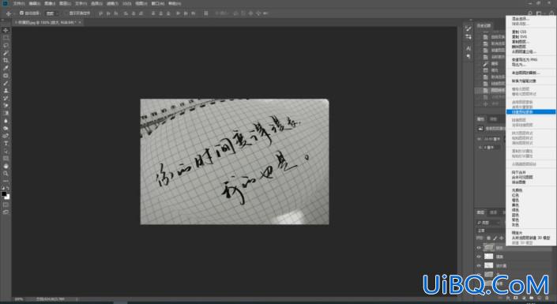Select the Blur tool
Viewport: 557px width, 304px height.
(6, 121)
